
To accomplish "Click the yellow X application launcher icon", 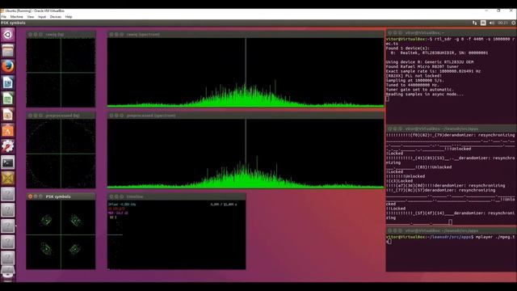I will pos(7,178).
